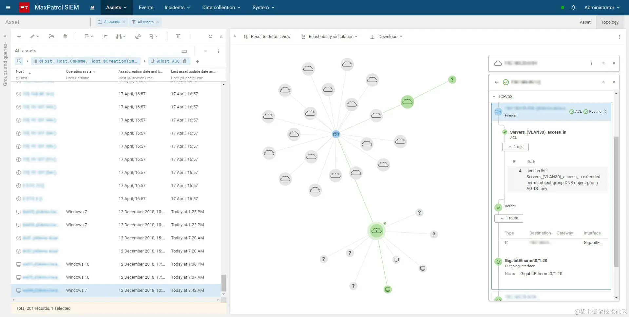The image size is (629, 317).
Task: Open the cloud card three-dot menu
Action: (x=591, y=63)
